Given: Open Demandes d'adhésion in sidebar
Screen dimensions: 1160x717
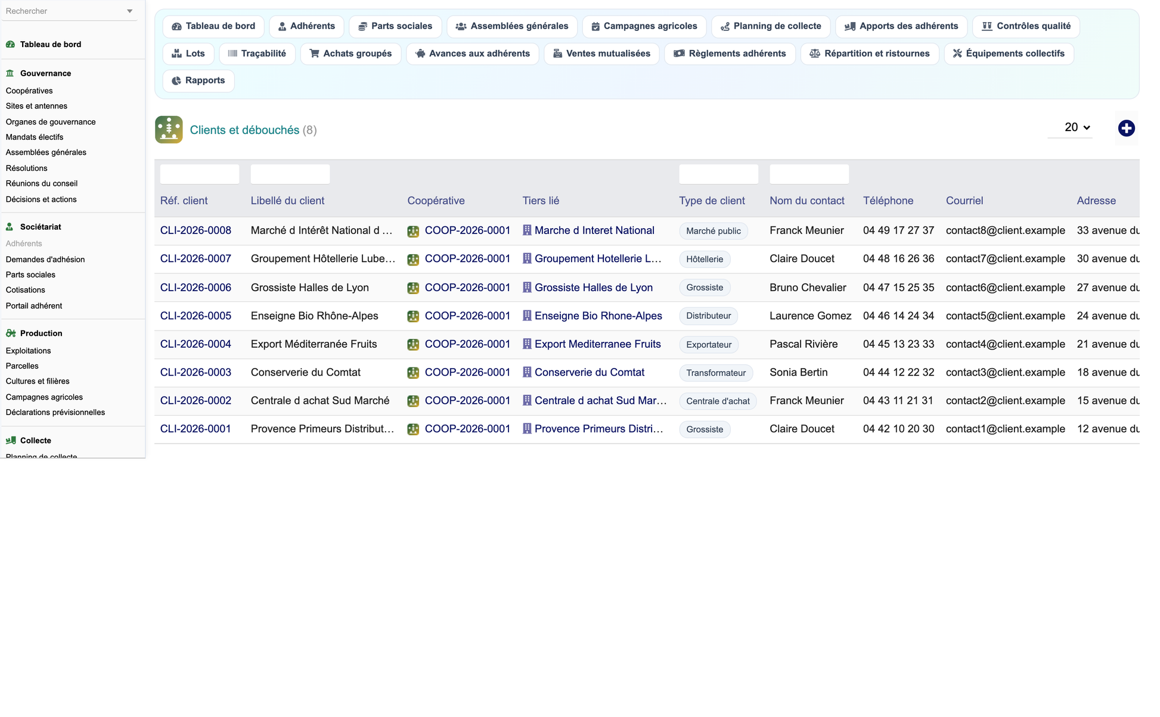Looking at the screenshot, I should tap(45, 259).
